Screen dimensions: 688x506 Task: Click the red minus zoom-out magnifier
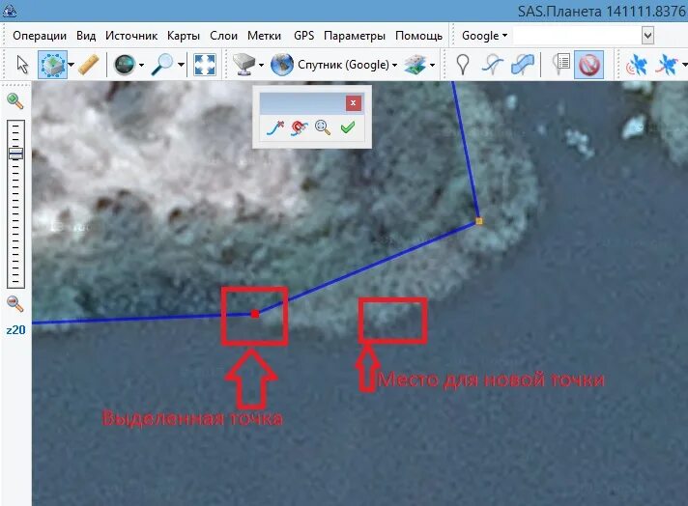15,303
